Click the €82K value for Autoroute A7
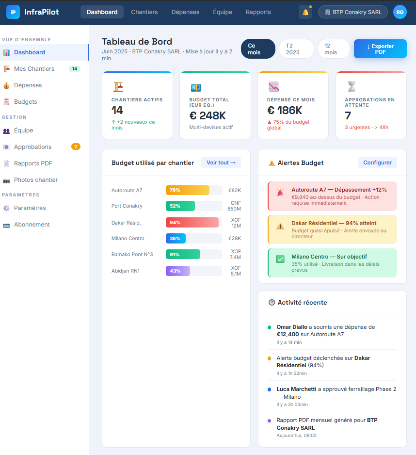 click(x=235, y=190)
